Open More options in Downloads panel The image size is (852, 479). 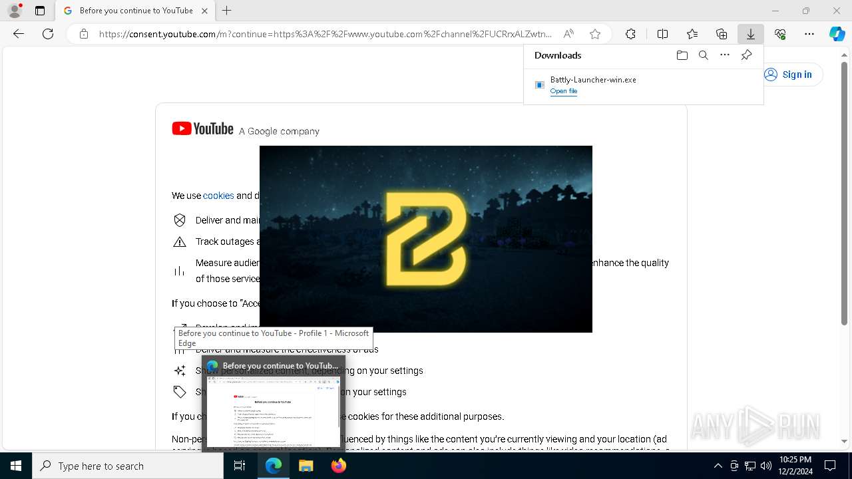pos(725,55)
